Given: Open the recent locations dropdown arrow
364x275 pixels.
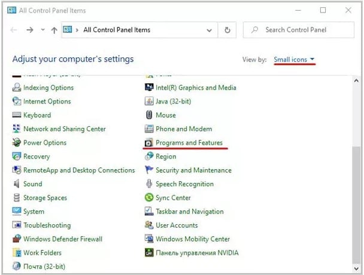Looking at the screenshot, I should click(x=43, y=30).
